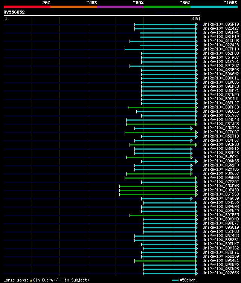
Task: Click the '=50char.' scale legend
Action: [189, 280]
